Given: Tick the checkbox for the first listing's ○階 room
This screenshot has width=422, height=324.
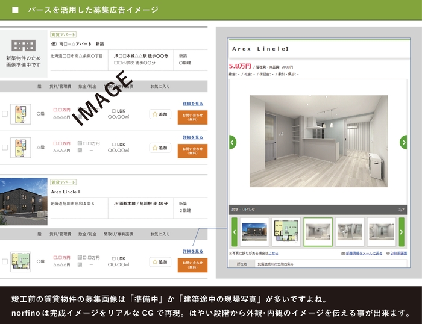Looking at the screenshot, I should 5,114.
